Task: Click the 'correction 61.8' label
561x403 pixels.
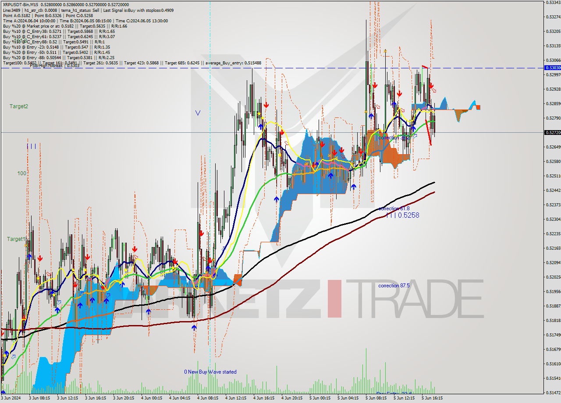Action: pyautogui.click(x=394, y=209)
